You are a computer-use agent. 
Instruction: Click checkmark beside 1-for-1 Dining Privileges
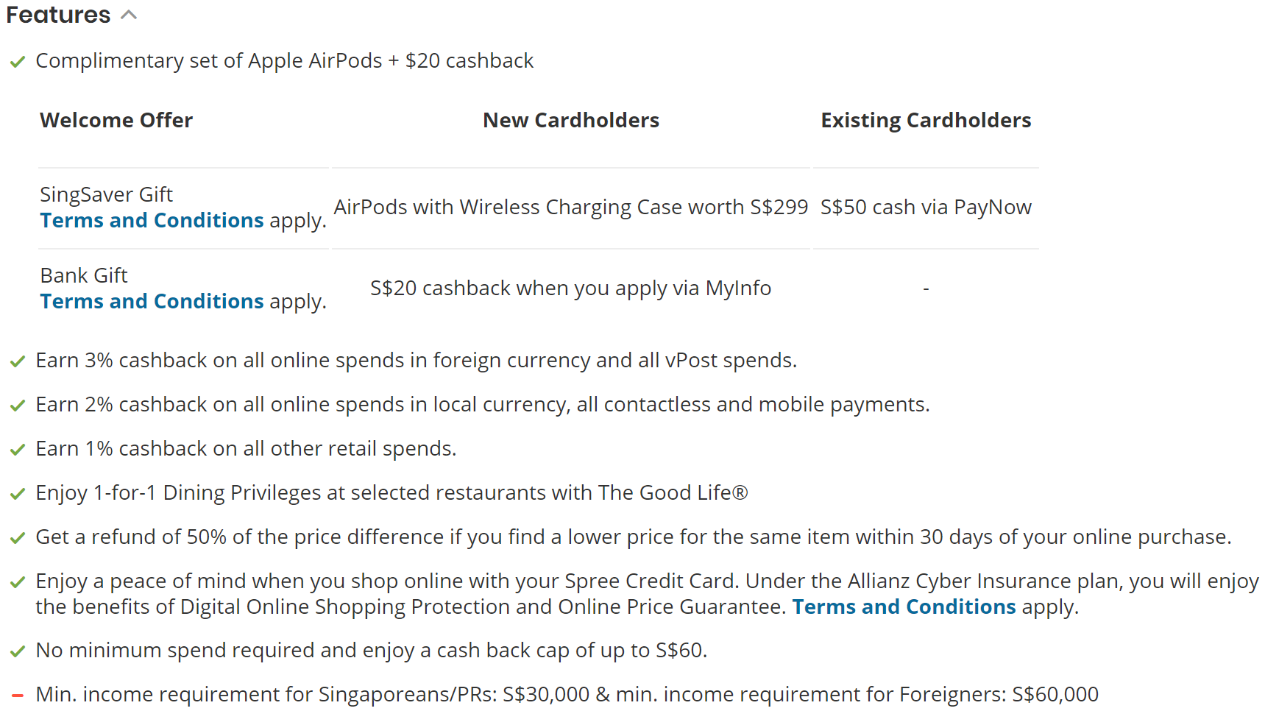pos(18,494)
